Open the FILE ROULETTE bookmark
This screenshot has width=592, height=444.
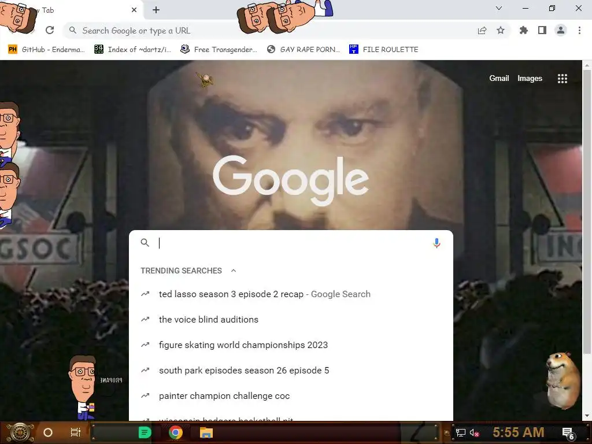point(384,50)
